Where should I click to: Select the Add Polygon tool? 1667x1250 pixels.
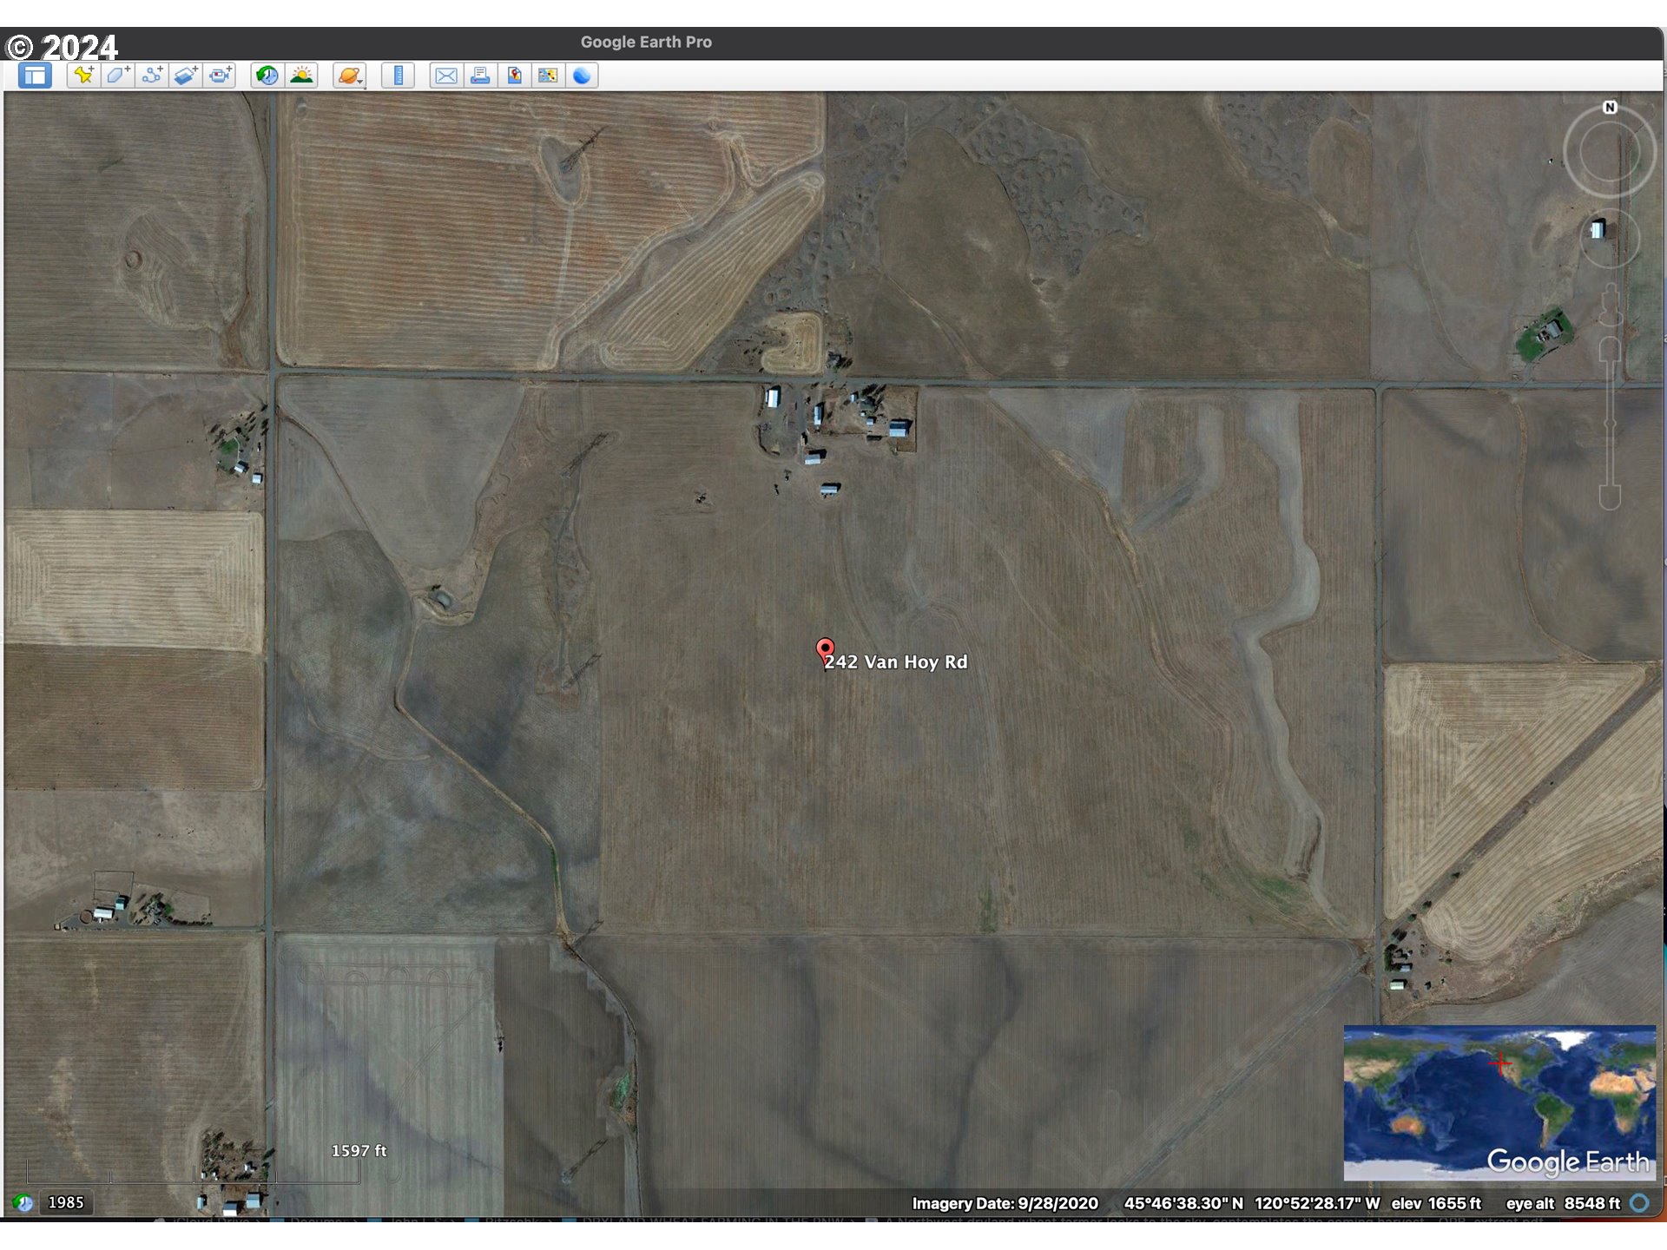coord(117,76)
